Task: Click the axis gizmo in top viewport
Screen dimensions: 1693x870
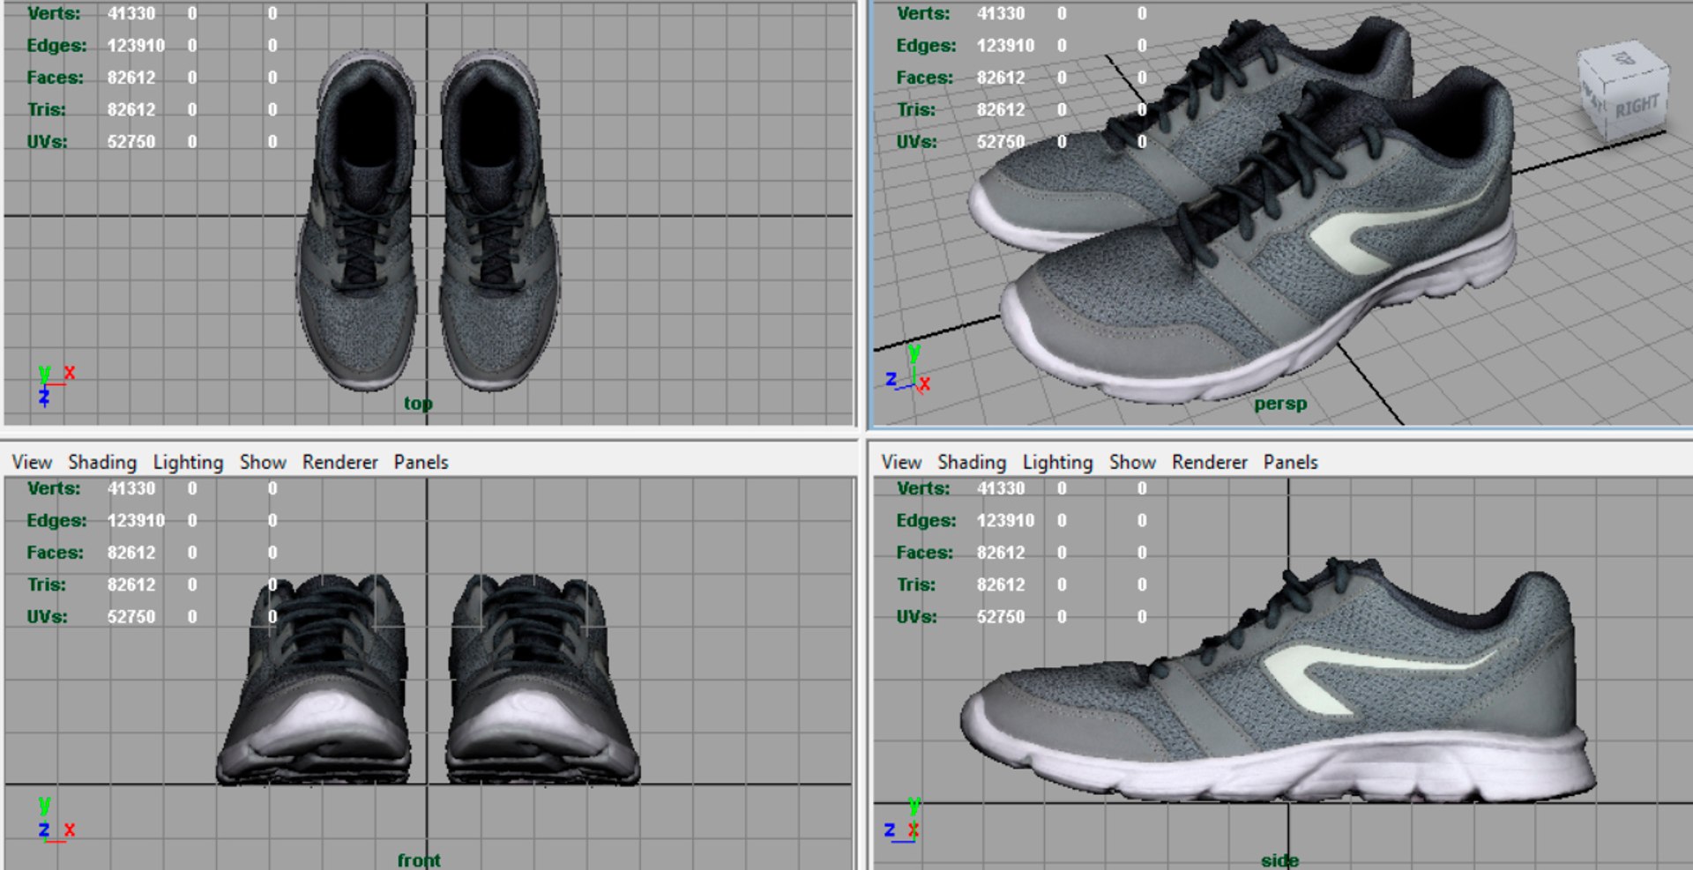Action: (x=55, y=384)
